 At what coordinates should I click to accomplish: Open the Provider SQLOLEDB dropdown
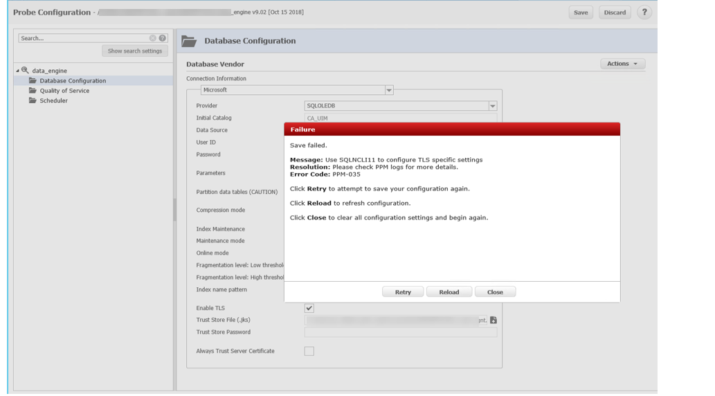[493, 106]
